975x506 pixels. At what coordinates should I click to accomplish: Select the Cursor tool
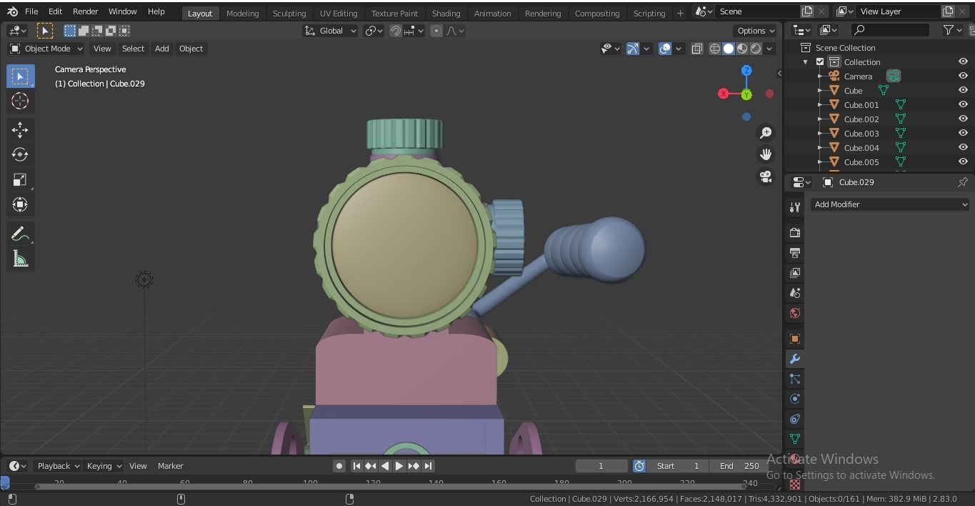(x=20, y=101)
